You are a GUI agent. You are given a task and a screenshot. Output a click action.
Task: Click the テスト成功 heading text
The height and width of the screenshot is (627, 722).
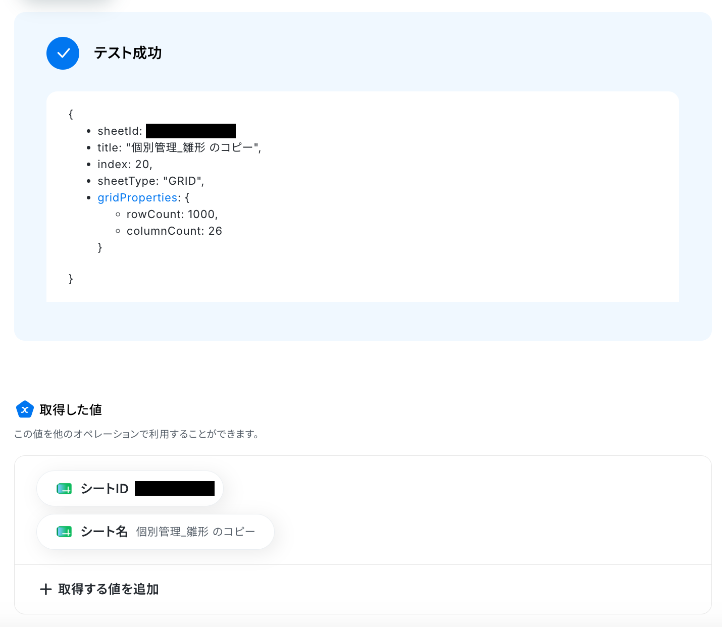pyautogui.click(x=128, y=53)
